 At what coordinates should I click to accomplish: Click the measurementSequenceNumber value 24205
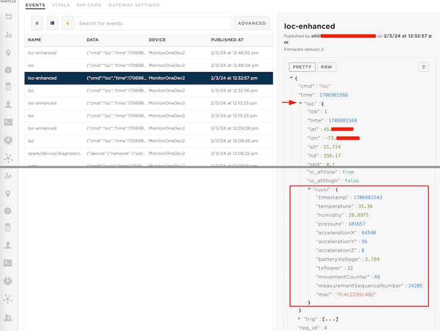(415, 286)
